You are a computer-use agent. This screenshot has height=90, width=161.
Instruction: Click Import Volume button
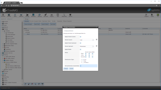tap(45, 24)
